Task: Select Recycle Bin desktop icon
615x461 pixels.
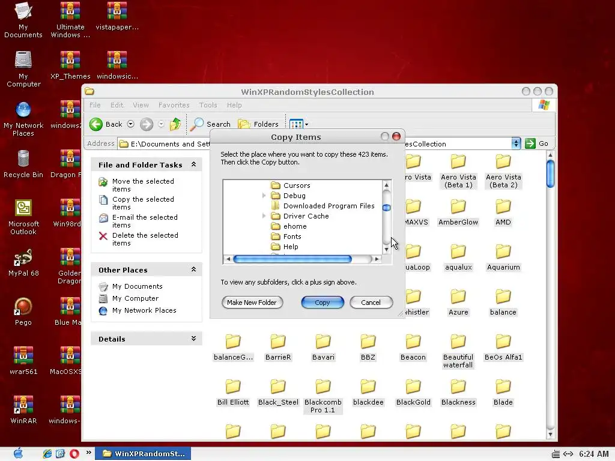Action: coord(23,158)
